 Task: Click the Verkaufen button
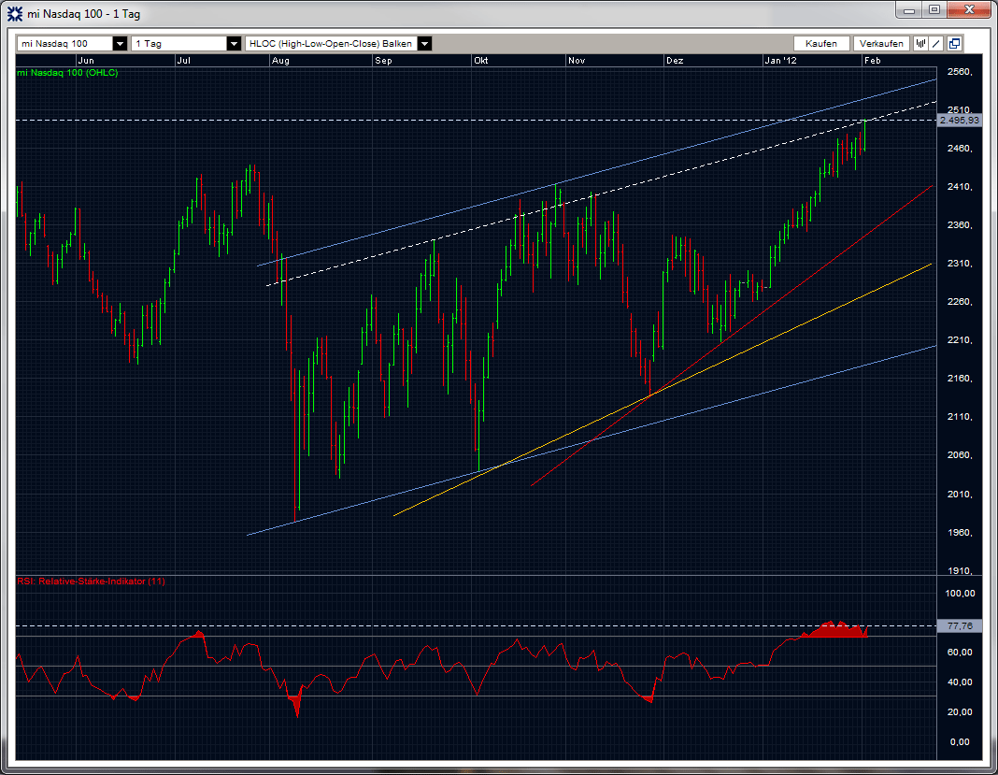click(881, 43)
